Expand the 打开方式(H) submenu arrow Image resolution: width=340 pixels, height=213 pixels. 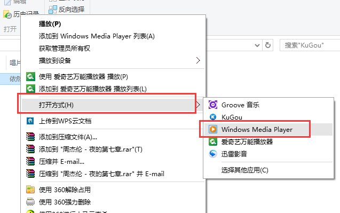[x=198, y=105]
